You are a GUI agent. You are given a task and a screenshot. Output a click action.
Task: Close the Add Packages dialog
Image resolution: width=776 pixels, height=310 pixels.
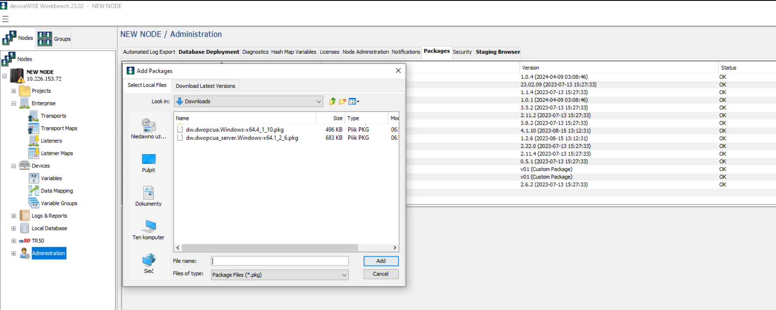click(x=398, y=71)
